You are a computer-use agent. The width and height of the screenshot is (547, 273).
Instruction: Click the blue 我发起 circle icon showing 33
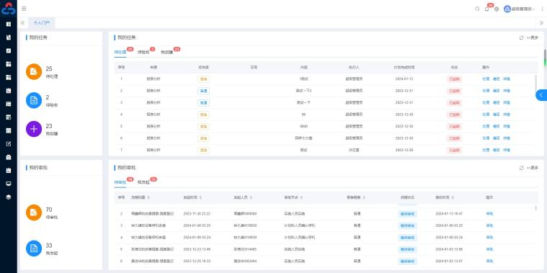point(34,249)
